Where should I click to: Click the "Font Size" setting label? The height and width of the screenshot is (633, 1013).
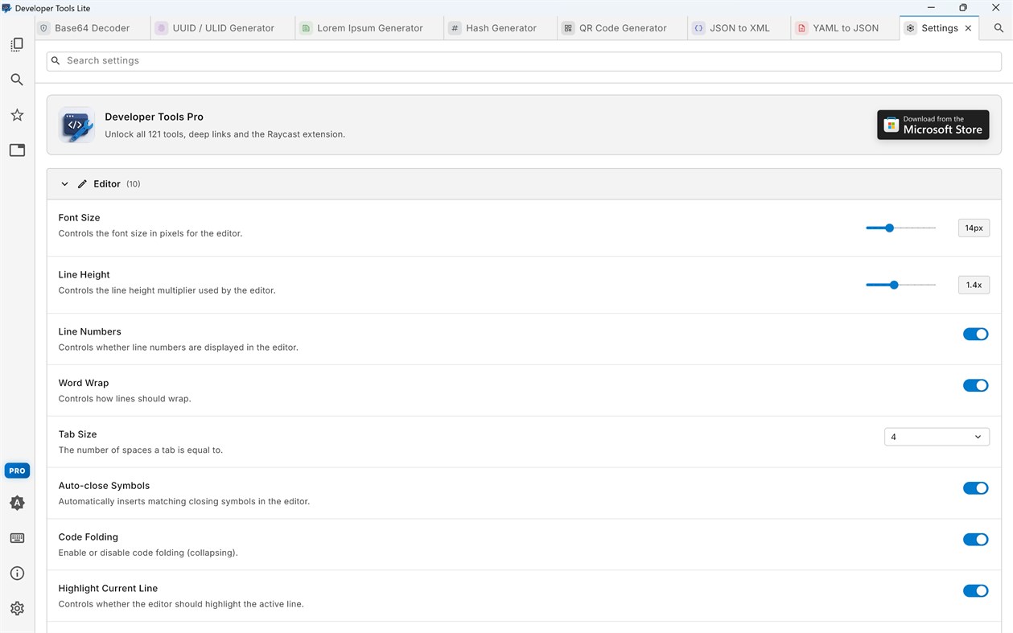tap(79, 218)
